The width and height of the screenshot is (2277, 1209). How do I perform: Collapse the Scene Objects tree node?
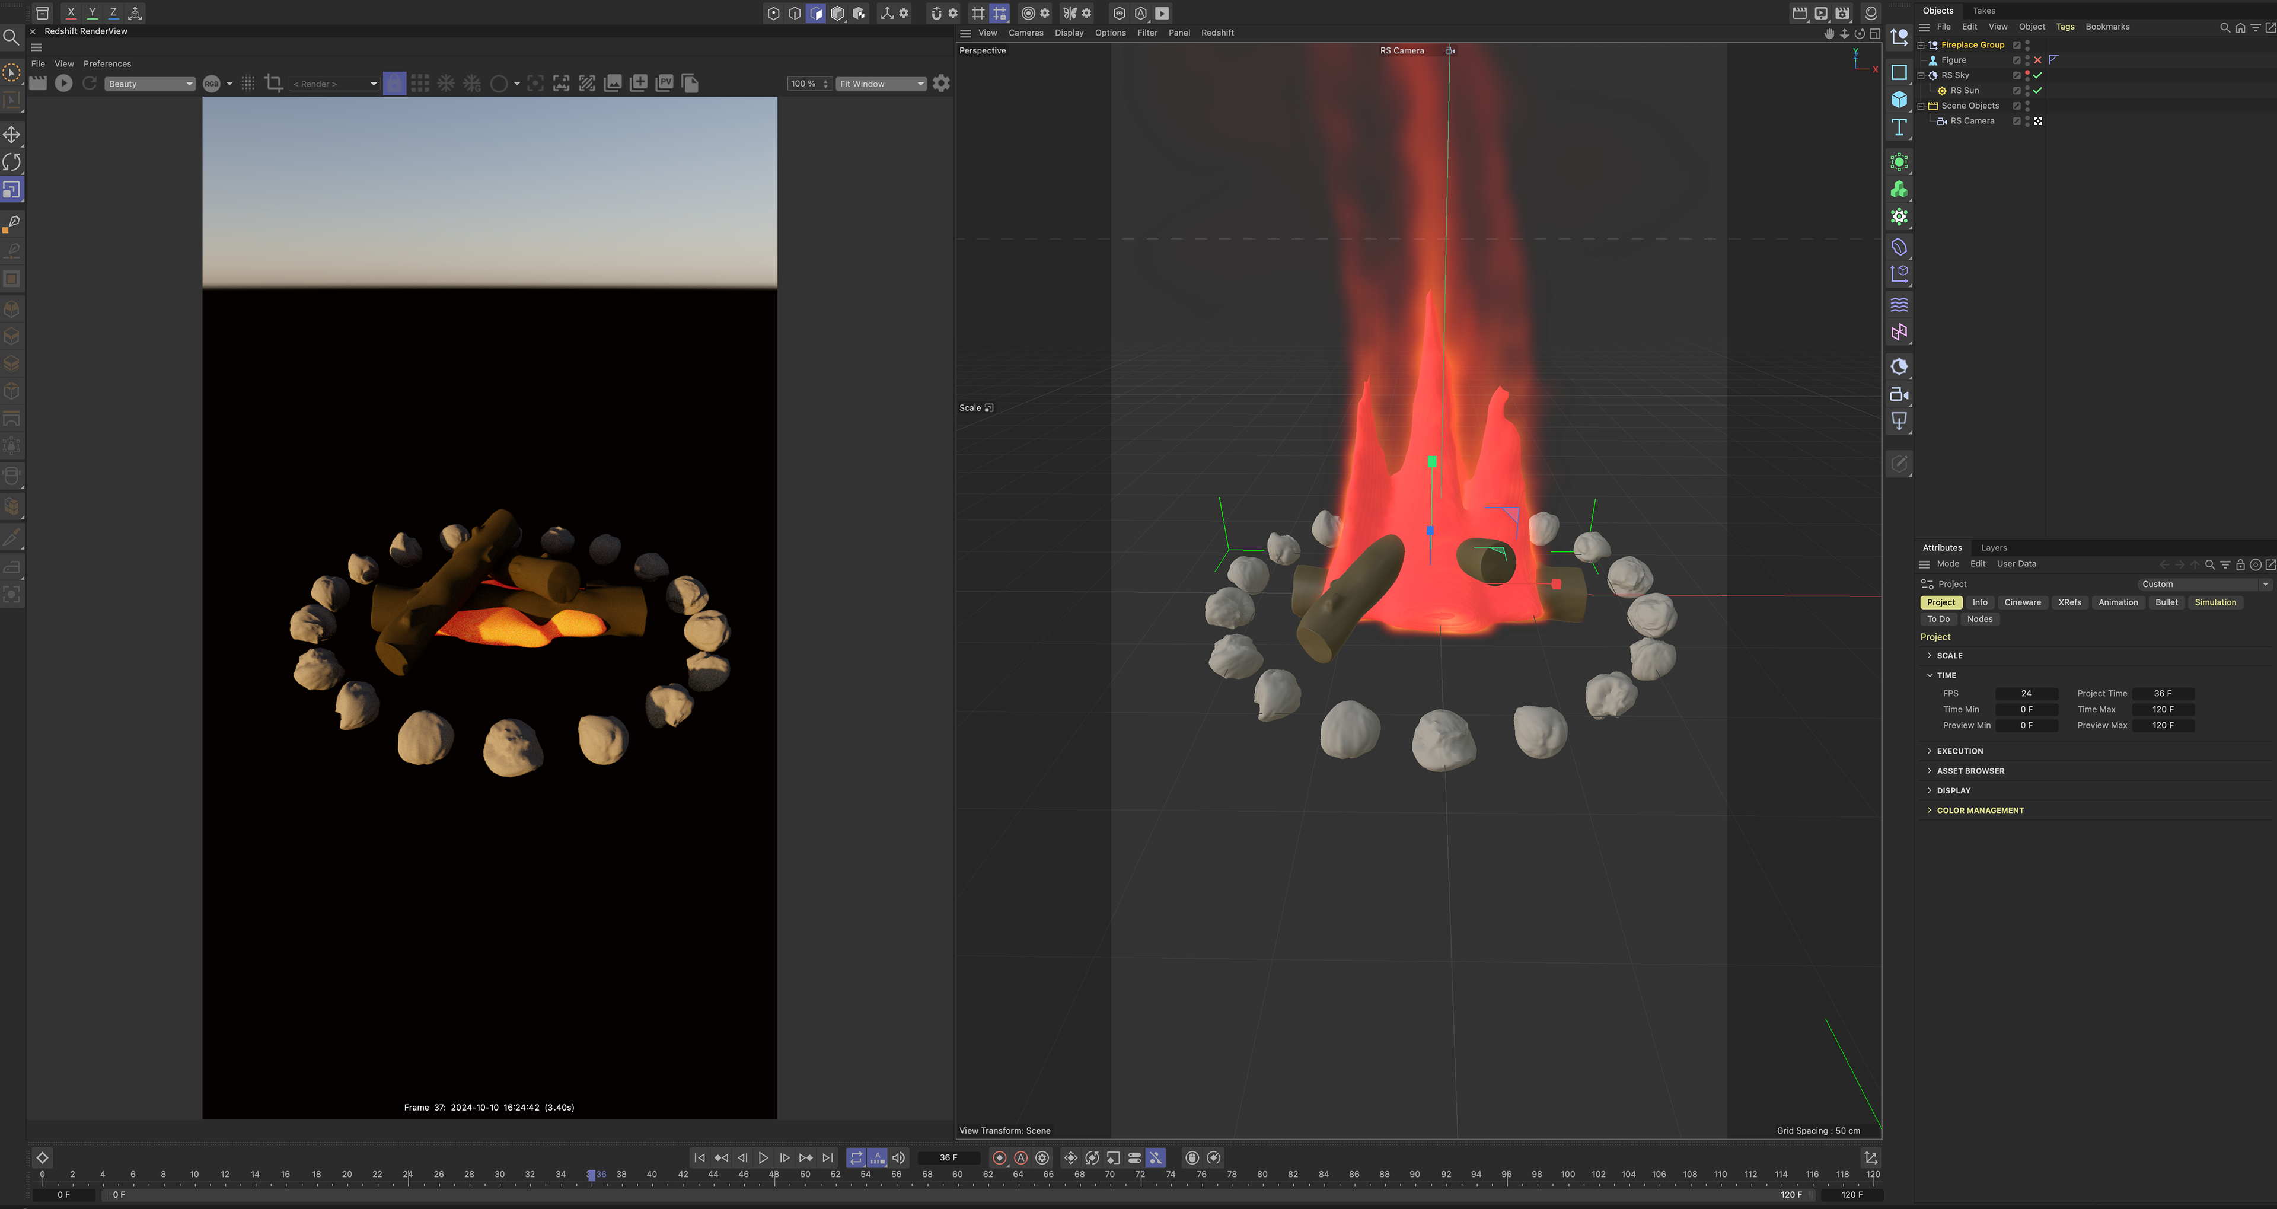(1921, 106)
